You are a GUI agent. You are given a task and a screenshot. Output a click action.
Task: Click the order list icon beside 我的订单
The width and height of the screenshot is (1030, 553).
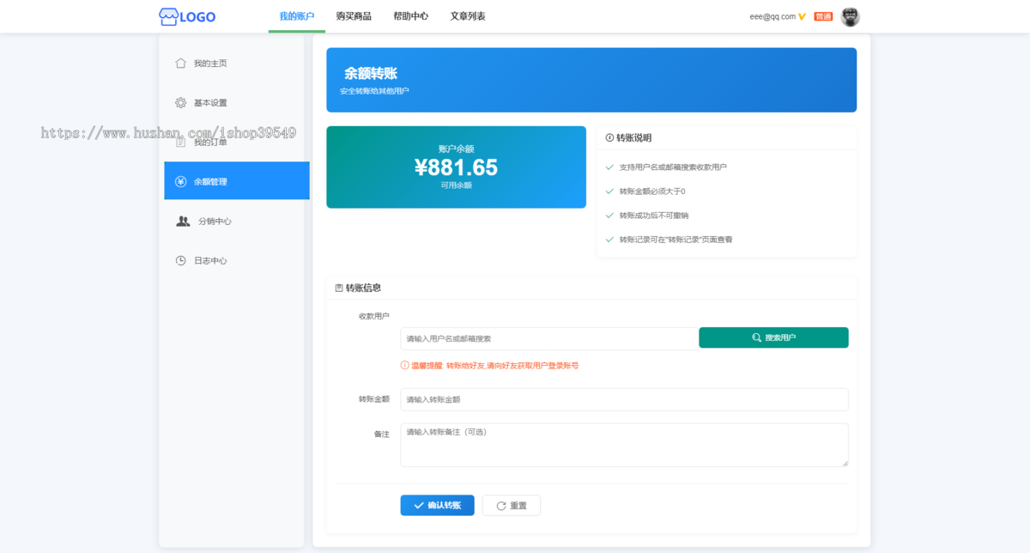180,142
